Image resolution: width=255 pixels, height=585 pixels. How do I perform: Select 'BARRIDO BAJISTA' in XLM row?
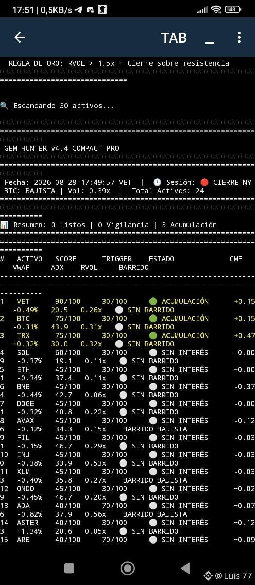(x=155, y=480)
